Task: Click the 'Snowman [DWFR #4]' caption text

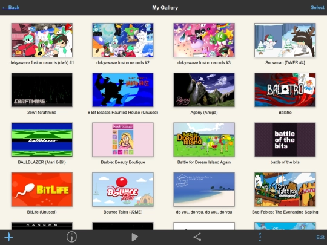Action: click(285, 63)
